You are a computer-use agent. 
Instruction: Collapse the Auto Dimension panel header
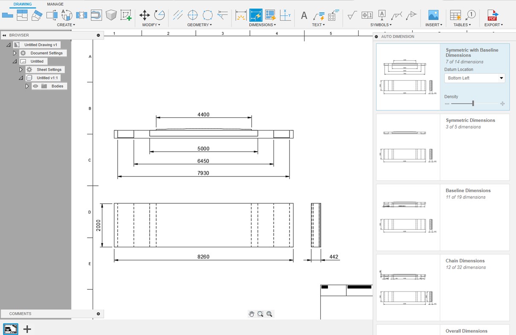click(x=376, y=37)
